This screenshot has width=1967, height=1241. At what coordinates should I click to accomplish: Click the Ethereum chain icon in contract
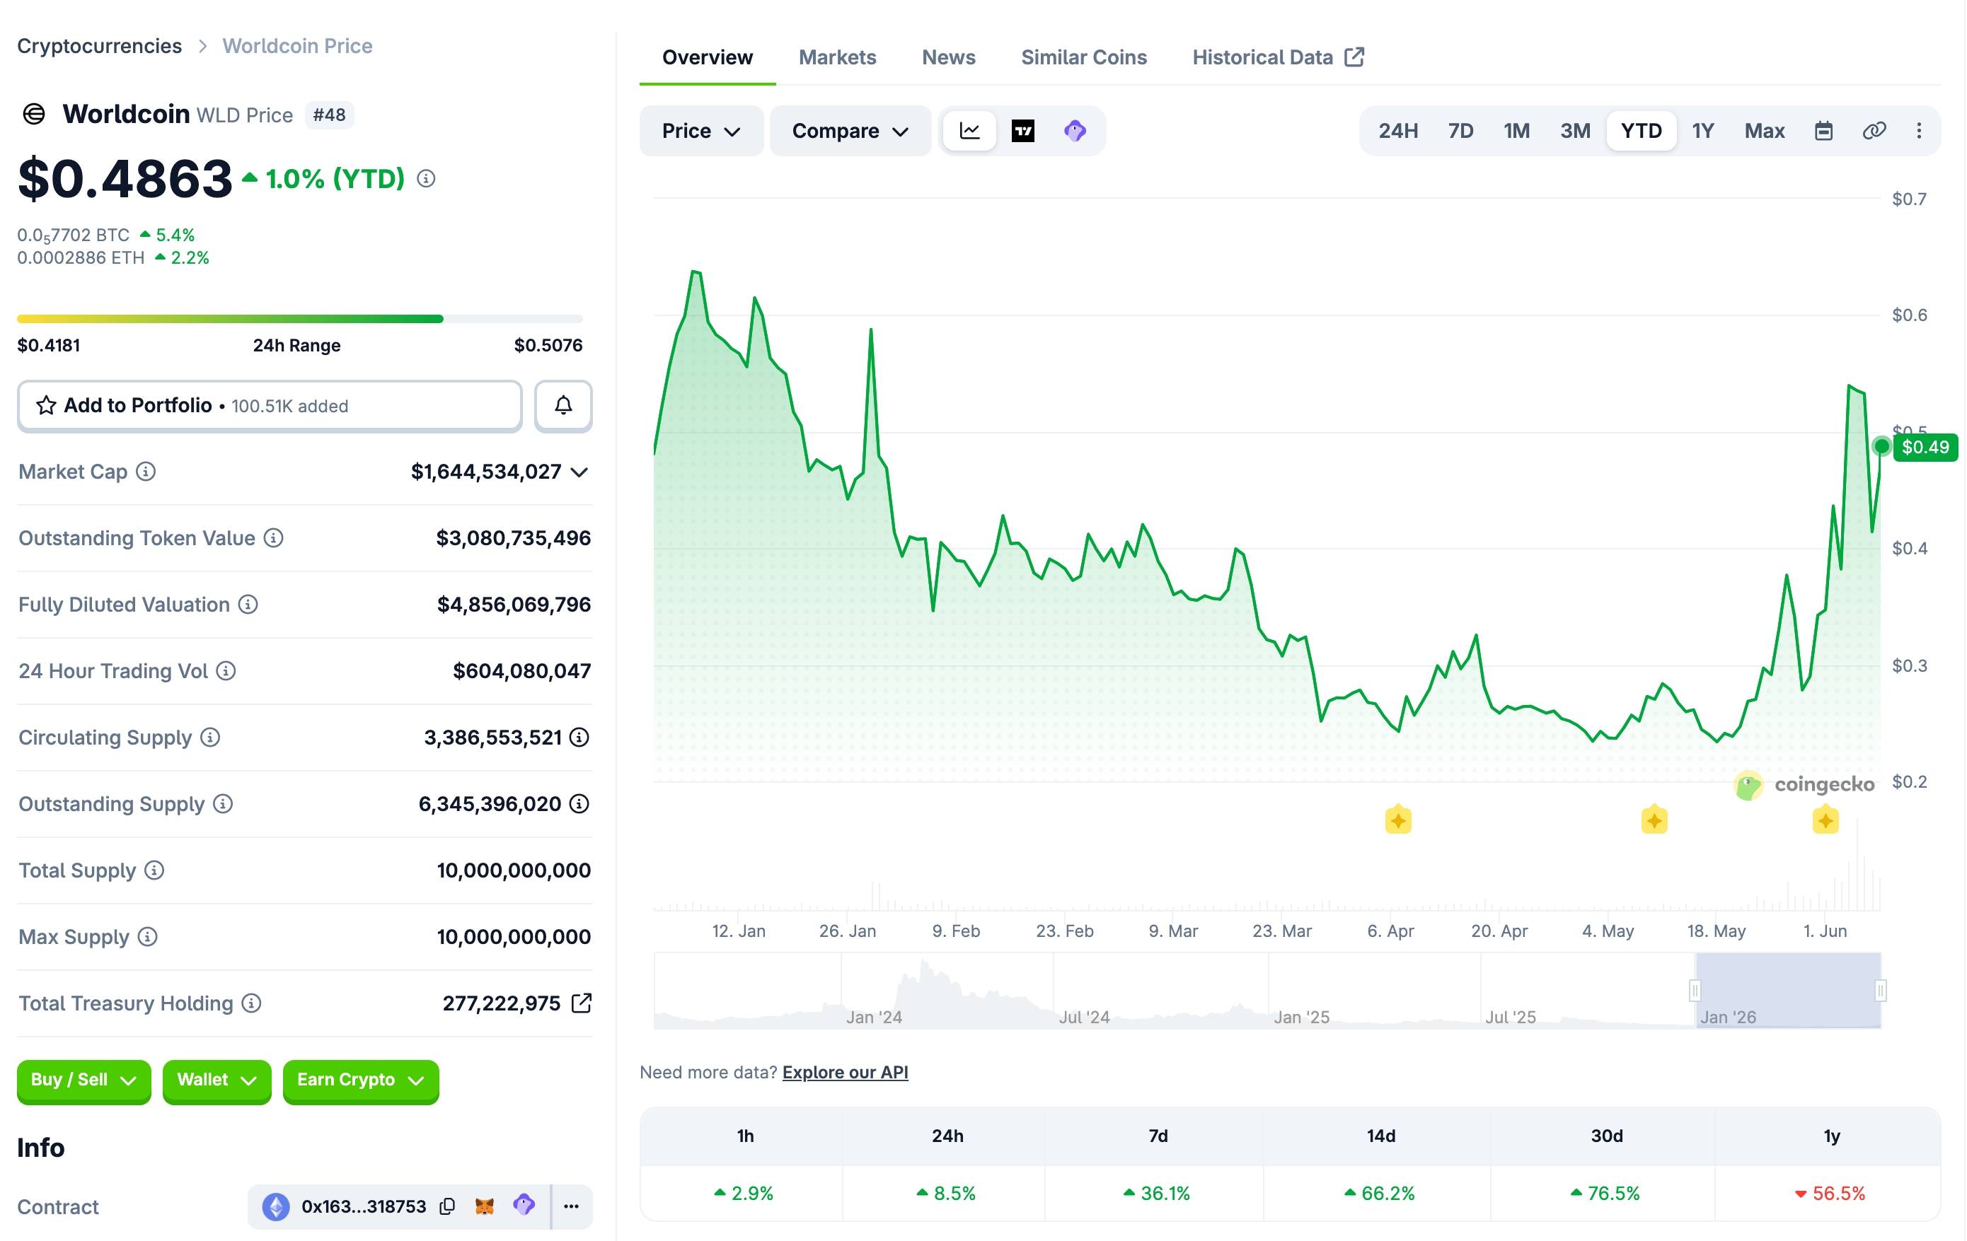pyautogui.click(x=276, y=1207)
